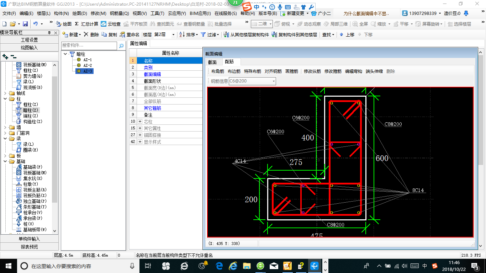The width and height of the screenshot is (486, 273).
Task: Expand the 墙 tree folder
Action: [x=5, y=127]
